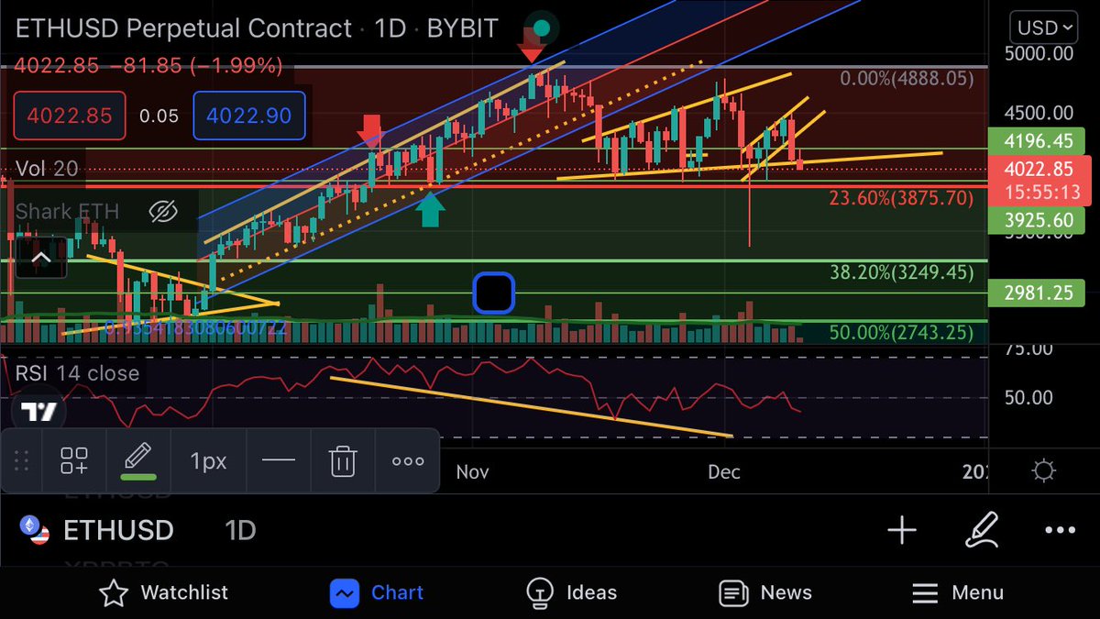Select the ETHUSD symbol name
1100x619 pixels.
(x=118, y=530)
